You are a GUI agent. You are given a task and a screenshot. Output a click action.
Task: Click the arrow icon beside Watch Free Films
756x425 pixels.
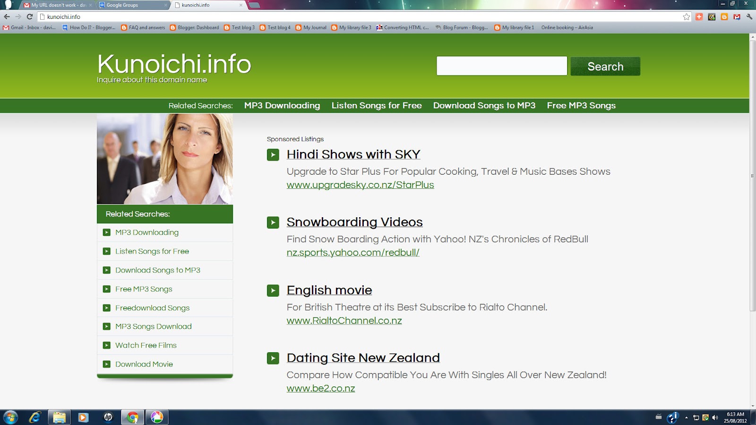tap(107, 345)
